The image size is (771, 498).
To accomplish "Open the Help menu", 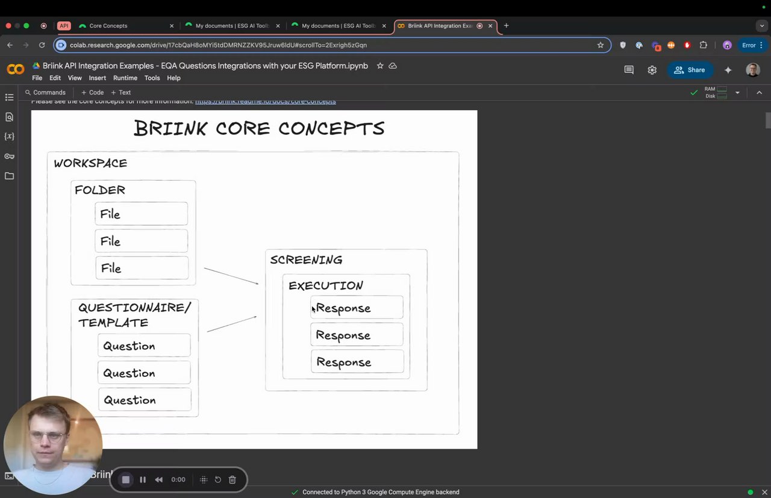I will point(173,78).
